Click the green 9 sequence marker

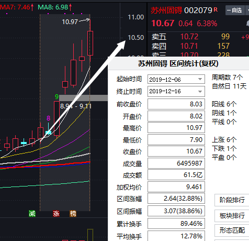(x=56, y=96)
